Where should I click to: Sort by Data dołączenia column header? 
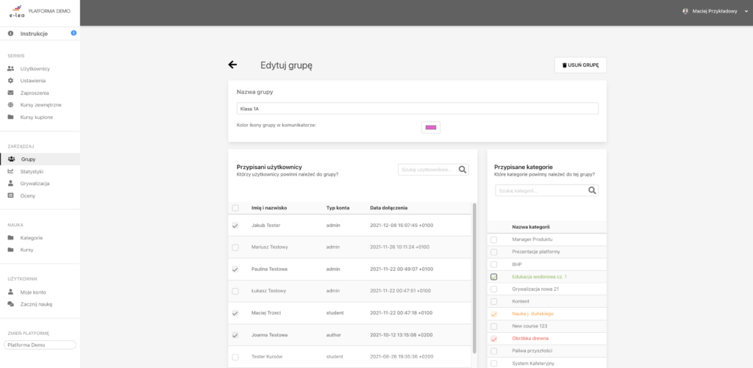click(x=388, y=208)
